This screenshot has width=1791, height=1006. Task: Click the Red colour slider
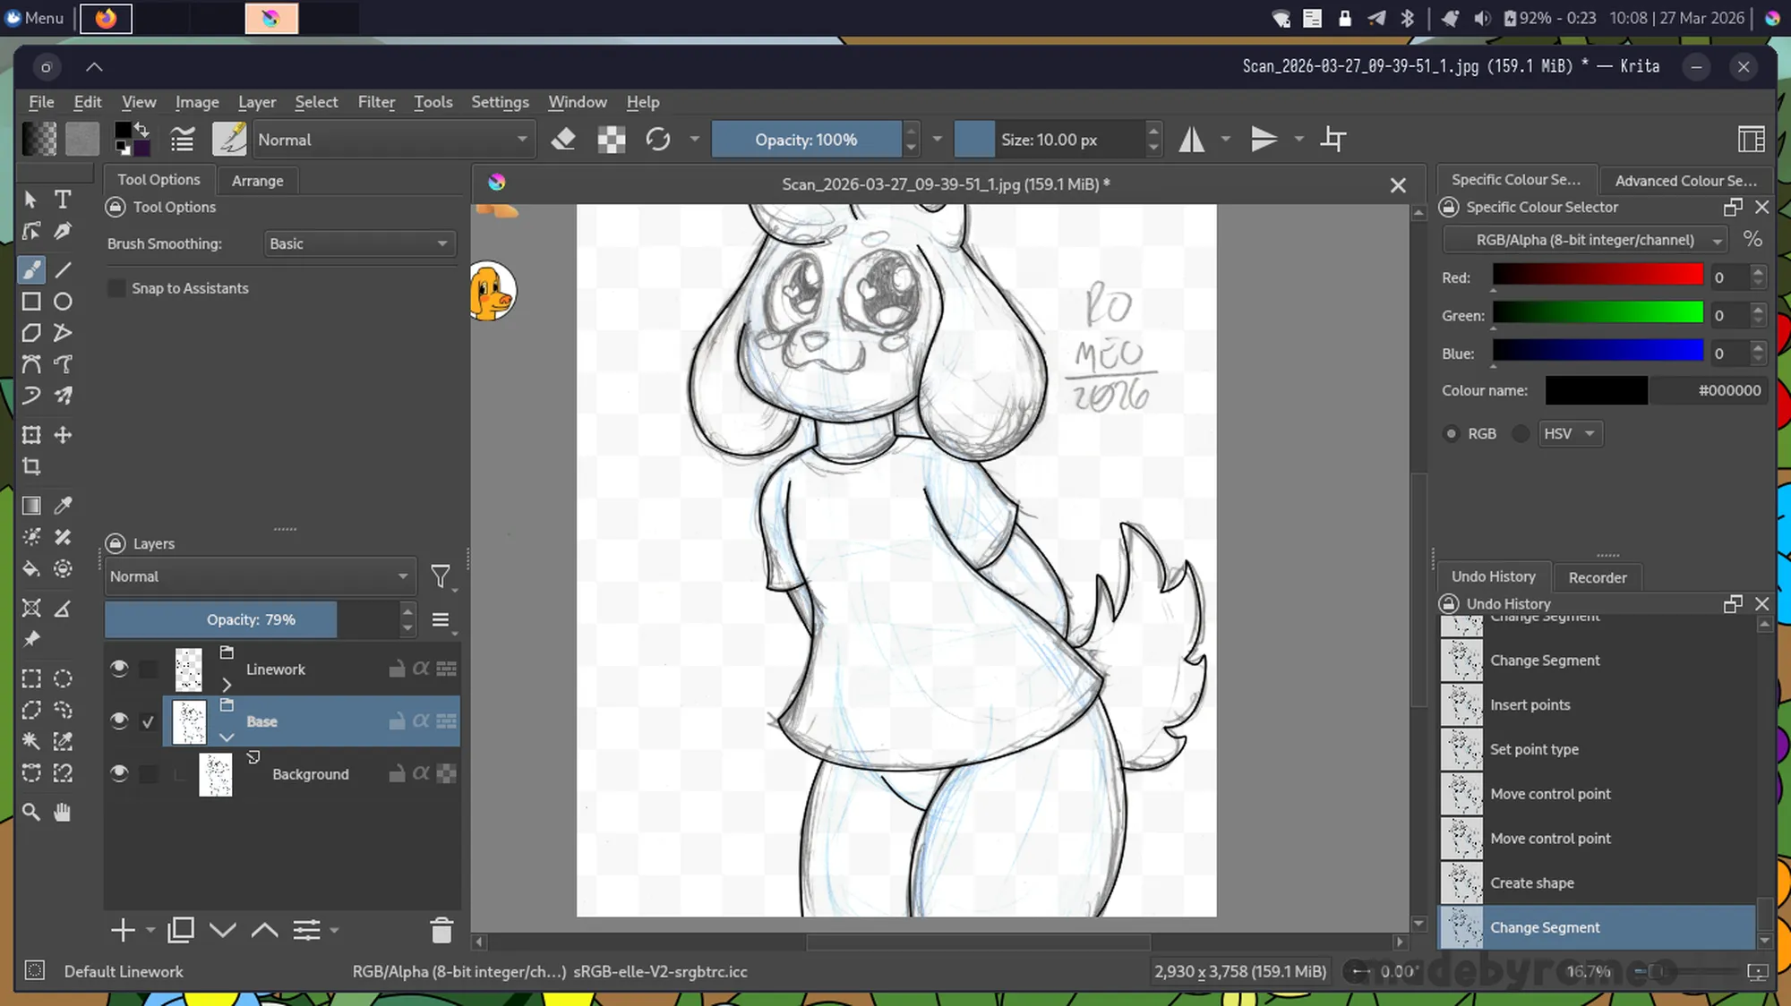1598,276
